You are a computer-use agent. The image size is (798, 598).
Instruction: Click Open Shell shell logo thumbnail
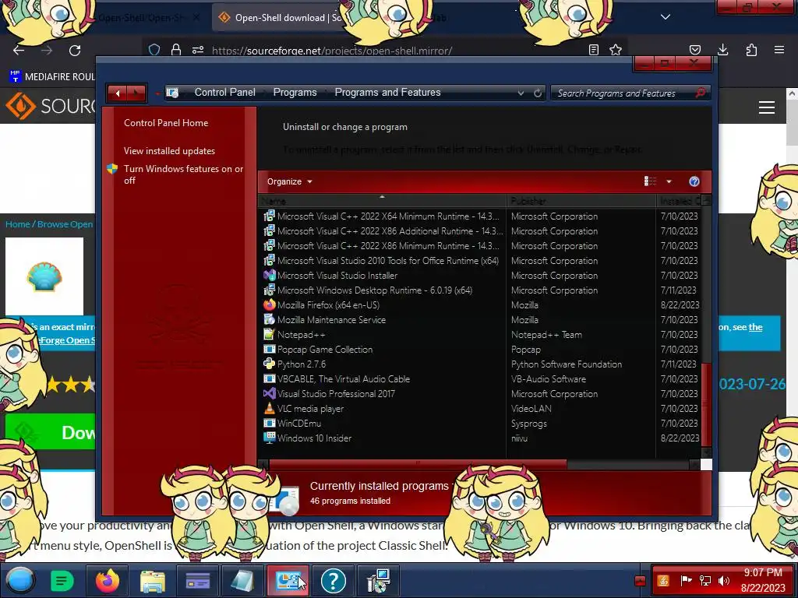44,276
